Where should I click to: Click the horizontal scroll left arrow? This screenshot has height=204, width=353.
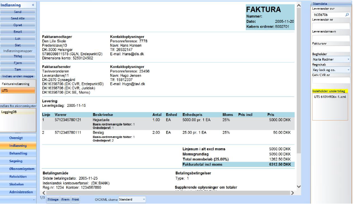[x=44, y=193]
